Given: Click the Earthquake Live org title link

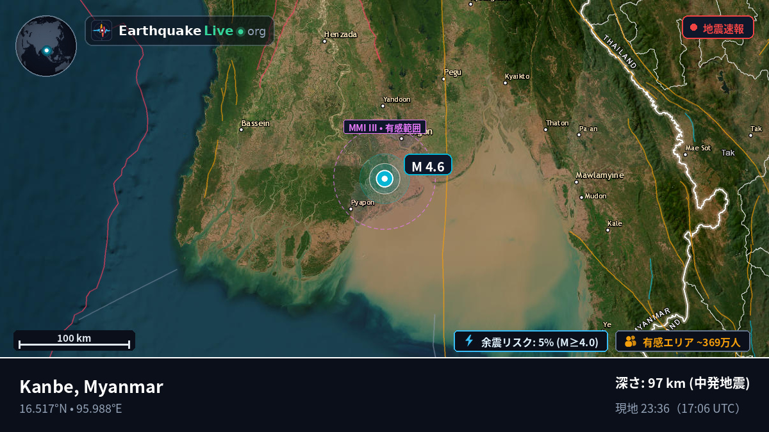Looking at the screenshot, I should pyautogui.click(x=192, y=31).
